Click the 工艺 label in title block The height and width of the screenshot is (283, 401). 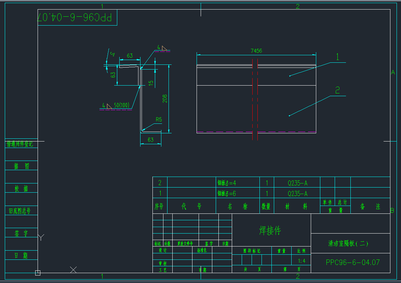[x=163, y=270]
